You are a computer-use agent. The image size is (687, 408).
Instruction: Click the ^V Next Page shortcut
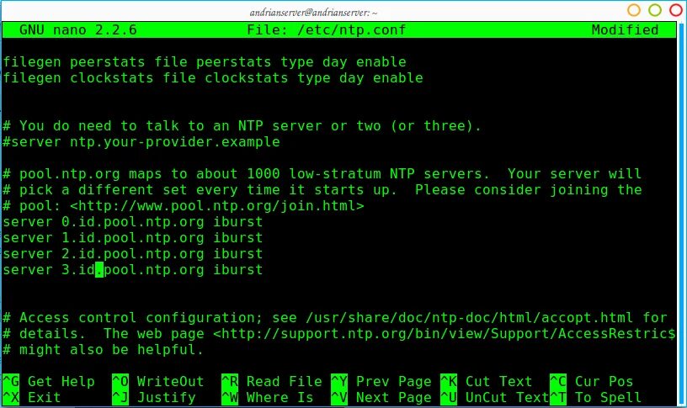(x=381, y=398)
